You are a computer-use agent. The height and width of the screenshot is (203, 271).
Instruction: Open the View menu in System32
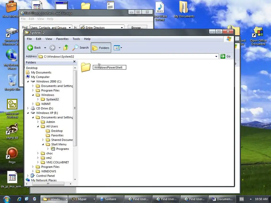tap(49, 39)
